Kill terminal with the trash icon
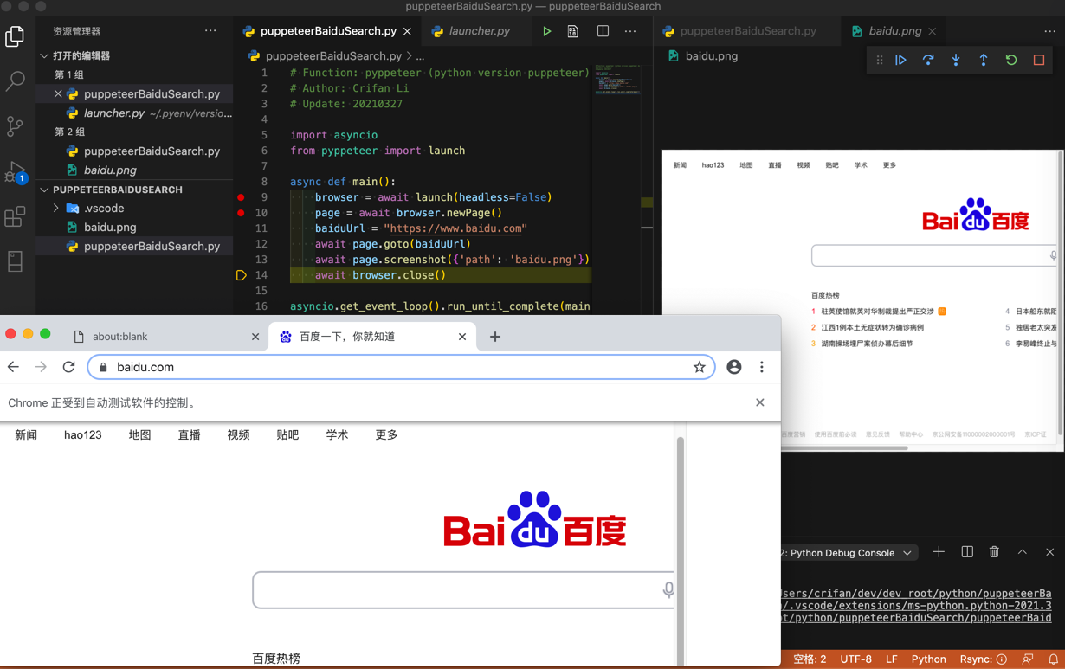 tap(994, 552)
